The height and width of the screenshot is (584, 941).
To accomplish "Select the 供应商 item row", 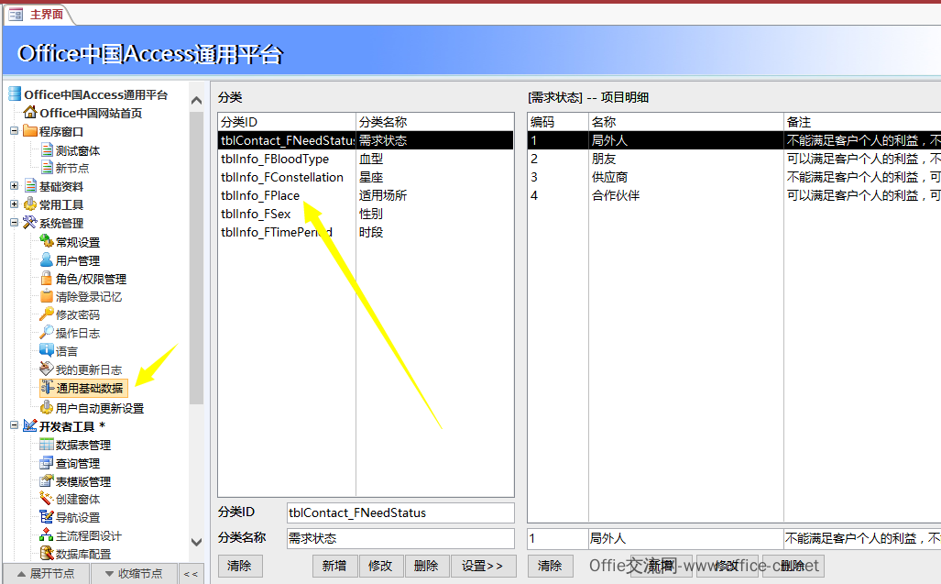I will (734, 177).
